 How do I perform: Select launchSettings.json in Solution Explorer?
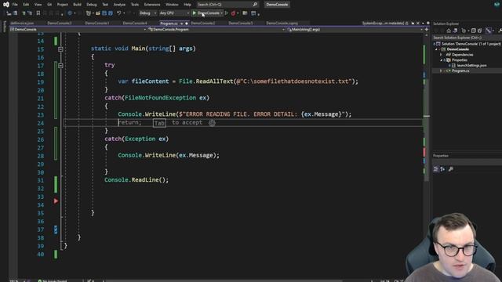coord(471,66)
